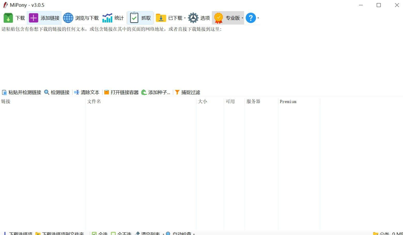Viewport: 403px width, 235px height.
Task: Click the blue question mark help icon
Action: [251, 18]
